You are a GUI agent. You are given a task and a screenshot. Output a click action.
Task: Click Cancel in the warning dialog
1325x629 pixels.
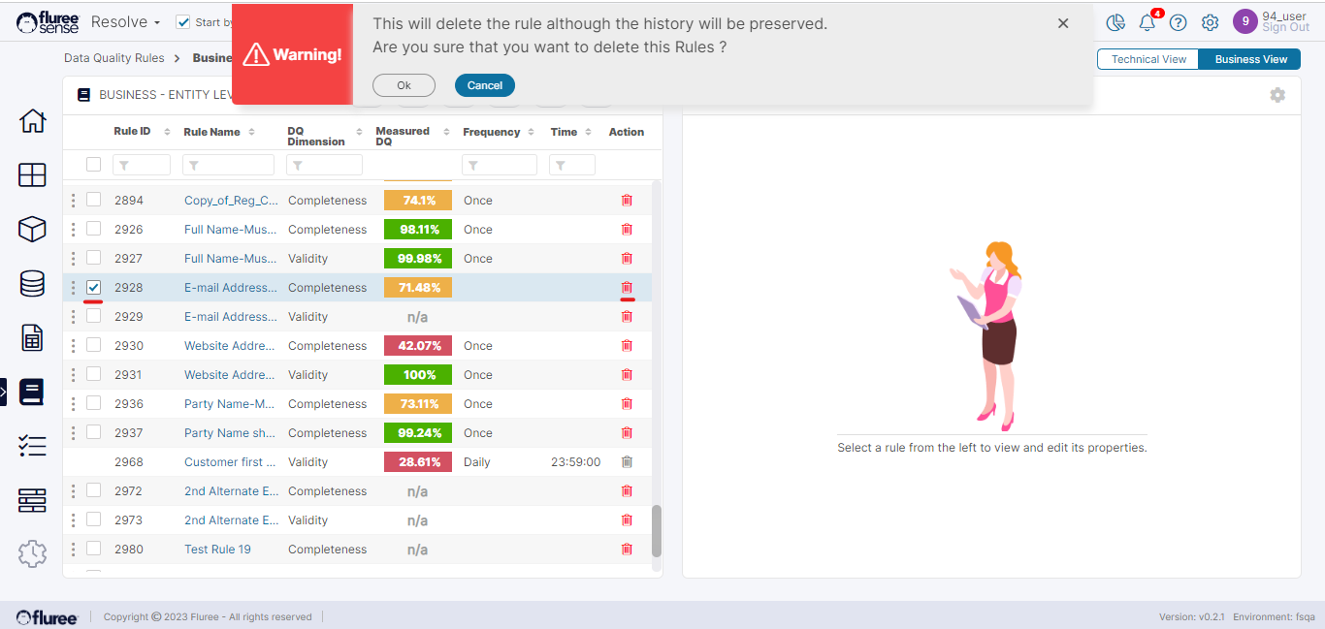[x=484, y=85]
